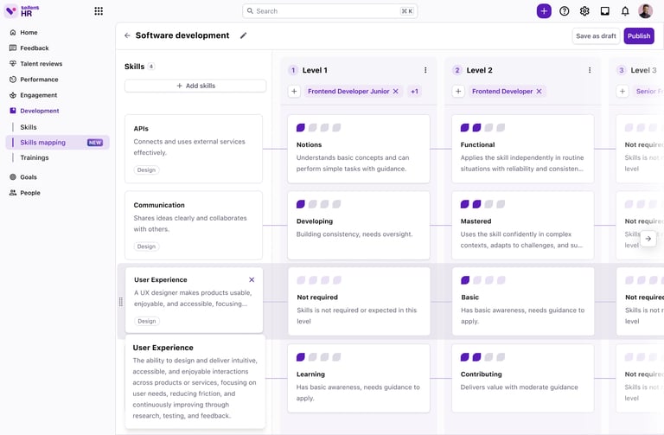664x435 pixels.
Task: Set fourth rating dot on Learning card
Action: pyautogui.click(x=336, y=357)
